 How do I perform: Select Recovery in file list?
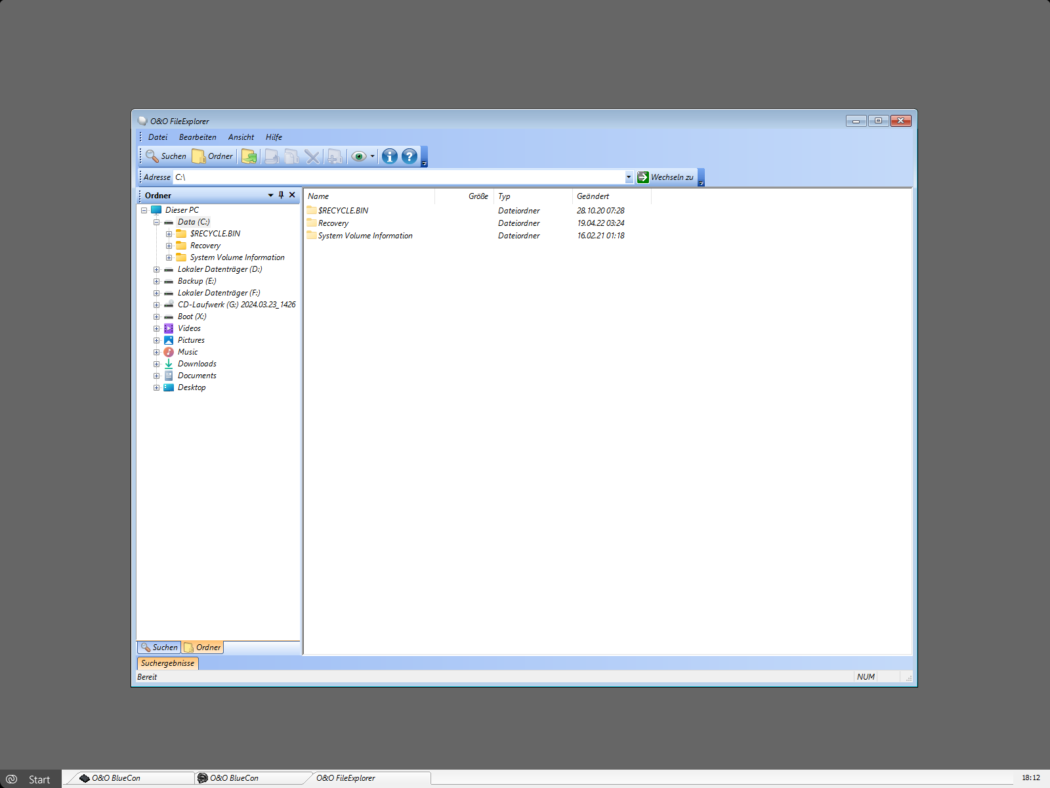(333, 223)
